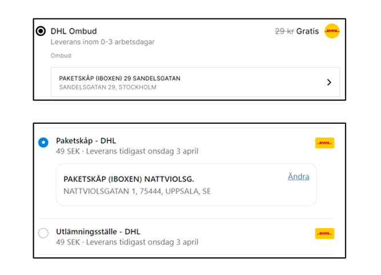Click the Utlämningsställe - DHL option label
Viewport: 381px width, 275px height.
[98, 232]
